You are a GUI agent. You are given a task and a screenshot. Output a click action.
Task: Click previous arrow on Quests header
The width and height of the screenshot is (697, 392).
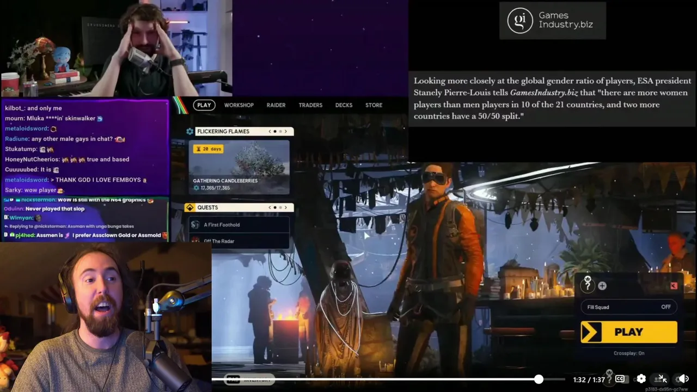pyautogui.click(x=270, y=207)
